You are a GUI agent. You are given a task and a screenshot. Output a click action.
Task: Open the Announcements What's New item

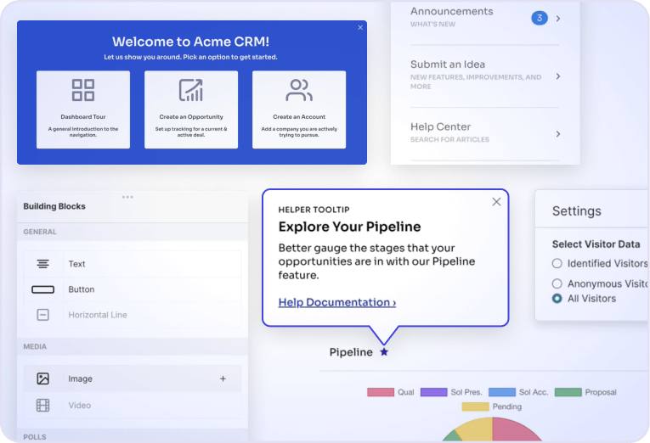click(x=484, y=17)
